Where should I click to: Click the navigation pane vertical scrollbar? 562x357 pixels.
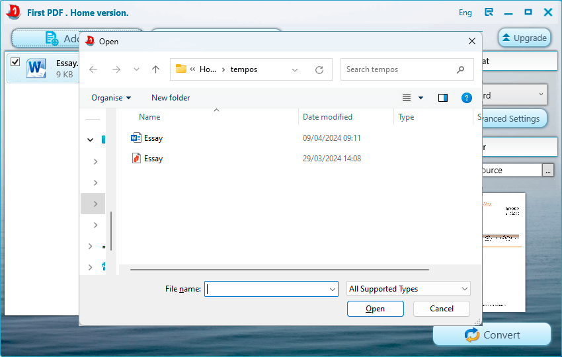click(111, 231)
